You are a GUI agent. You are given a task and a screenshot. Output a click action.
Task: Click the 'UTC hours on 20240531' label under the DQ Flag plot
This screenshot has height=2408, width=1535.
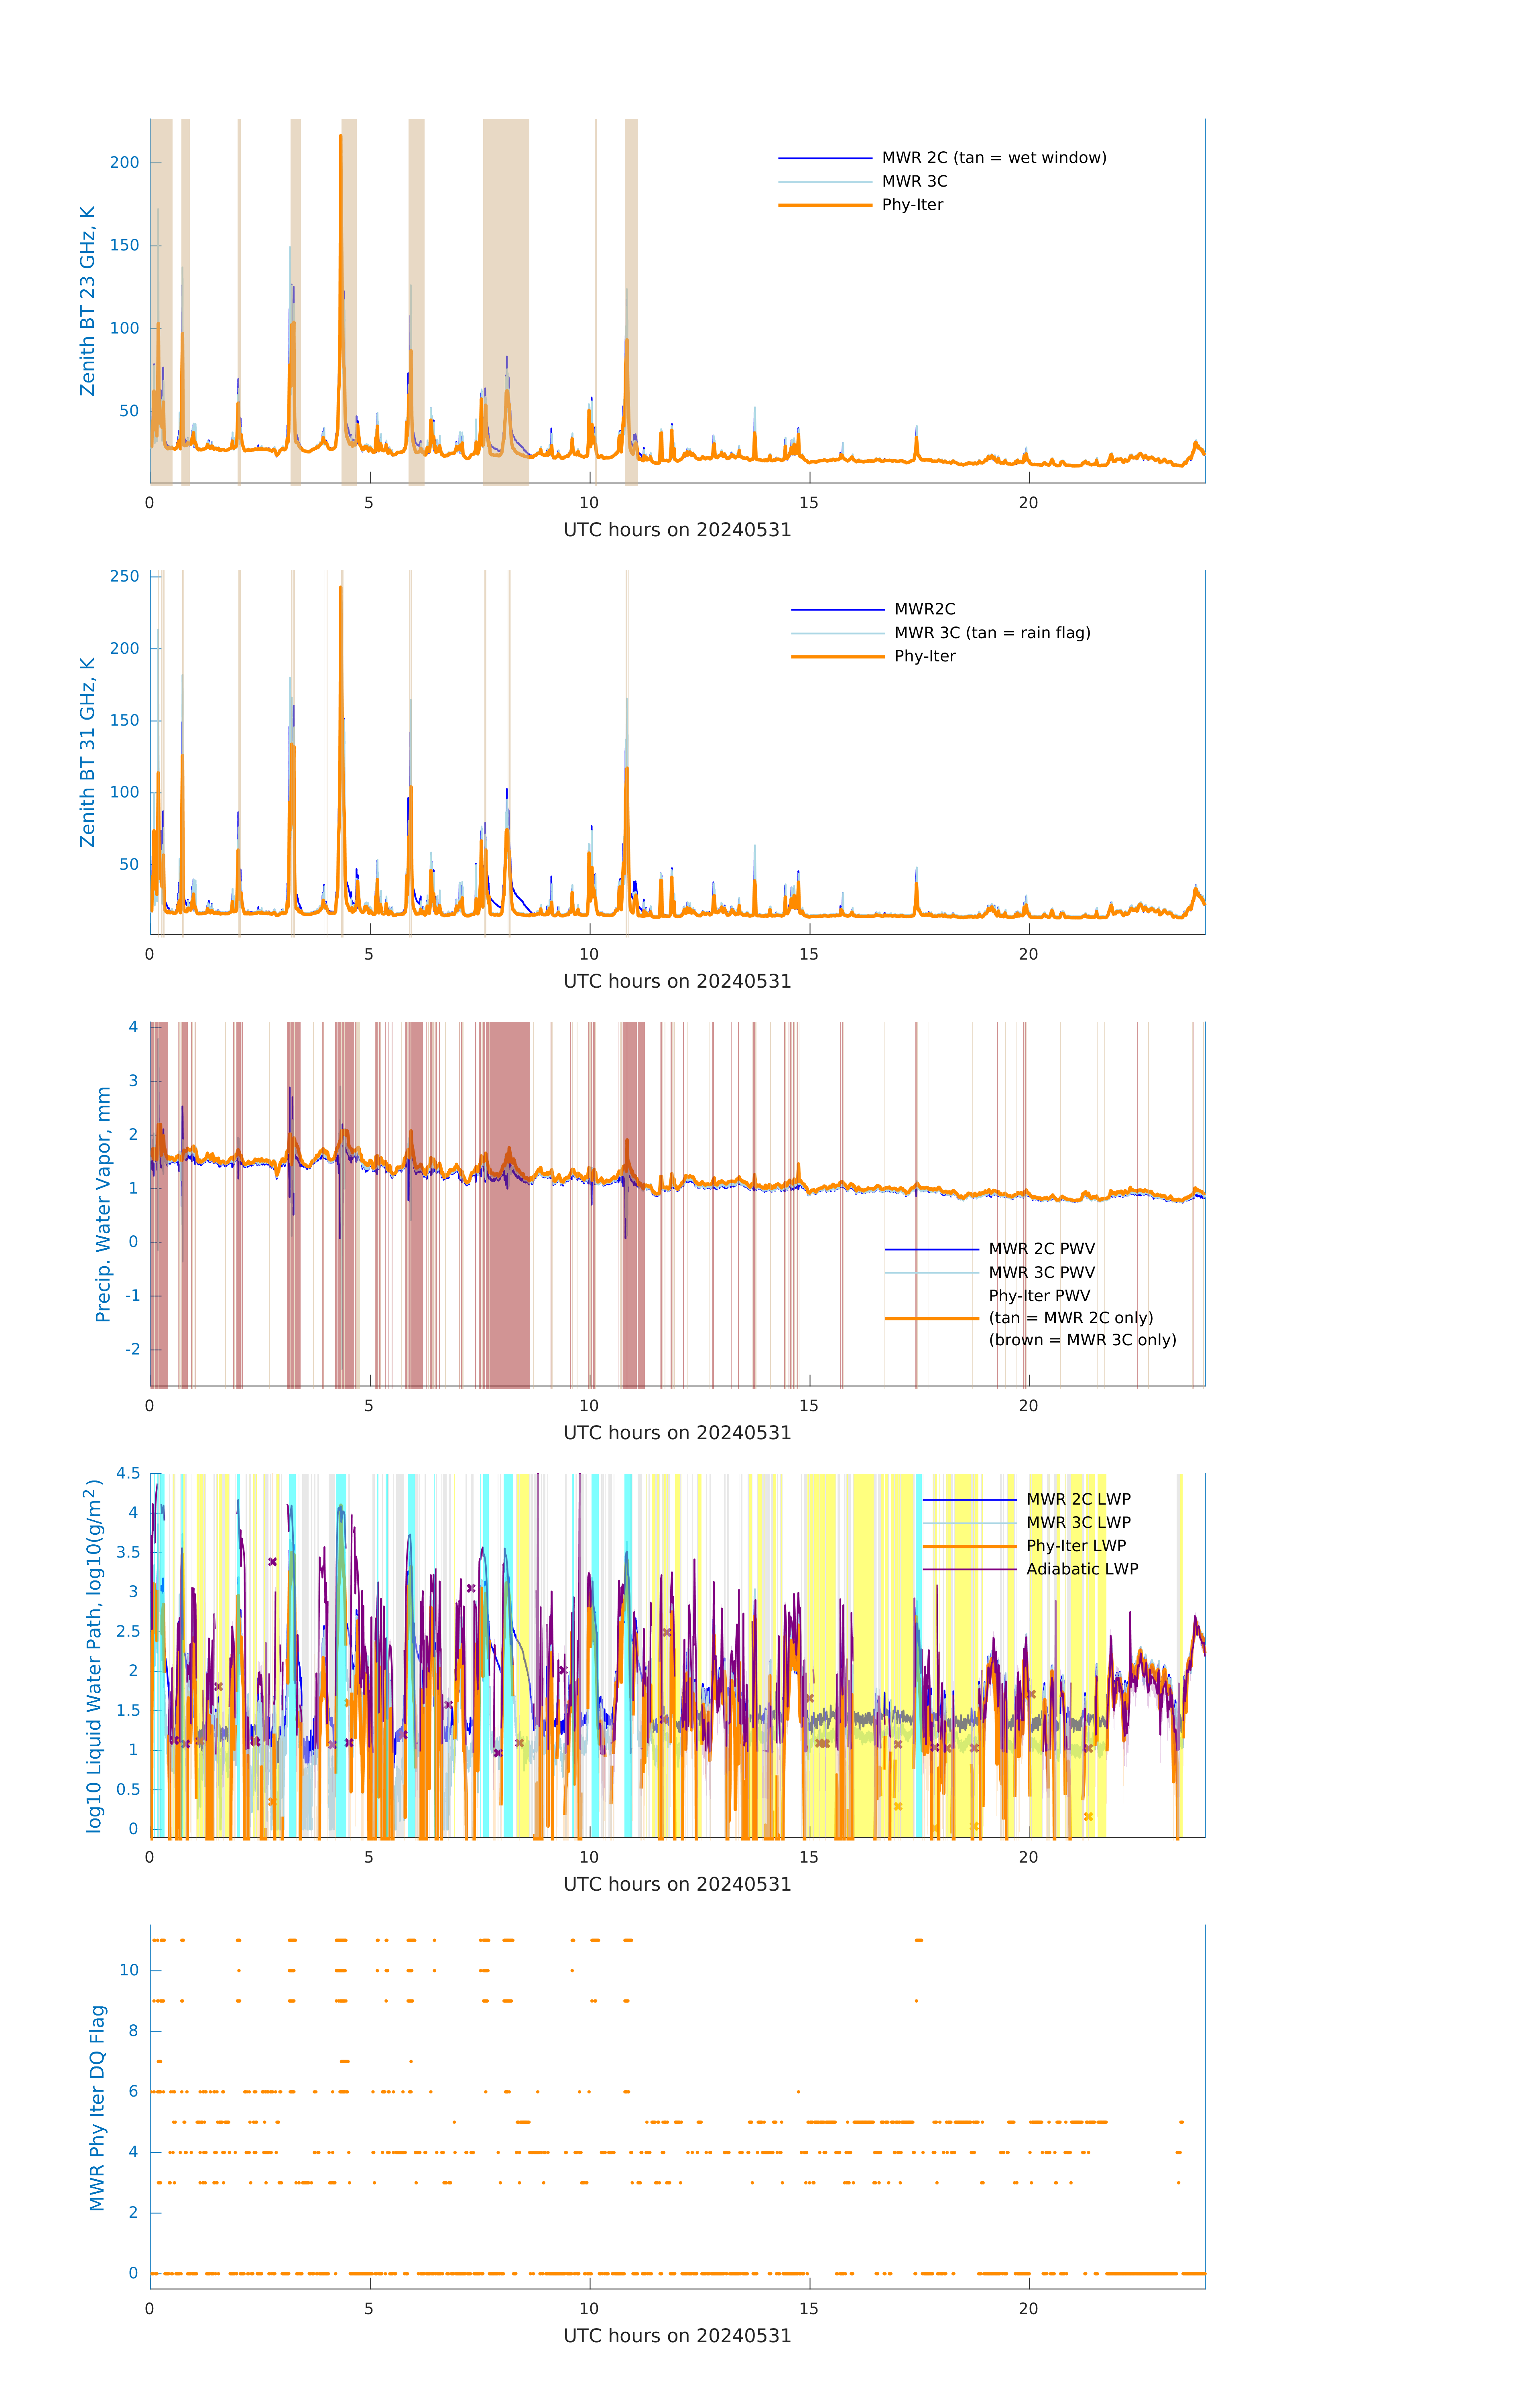677,2336
